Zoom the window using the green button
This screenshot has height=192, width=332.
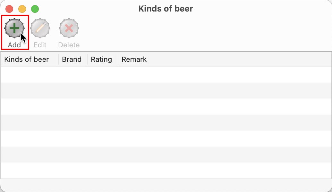pyautogui.click(x=35, y=9)
